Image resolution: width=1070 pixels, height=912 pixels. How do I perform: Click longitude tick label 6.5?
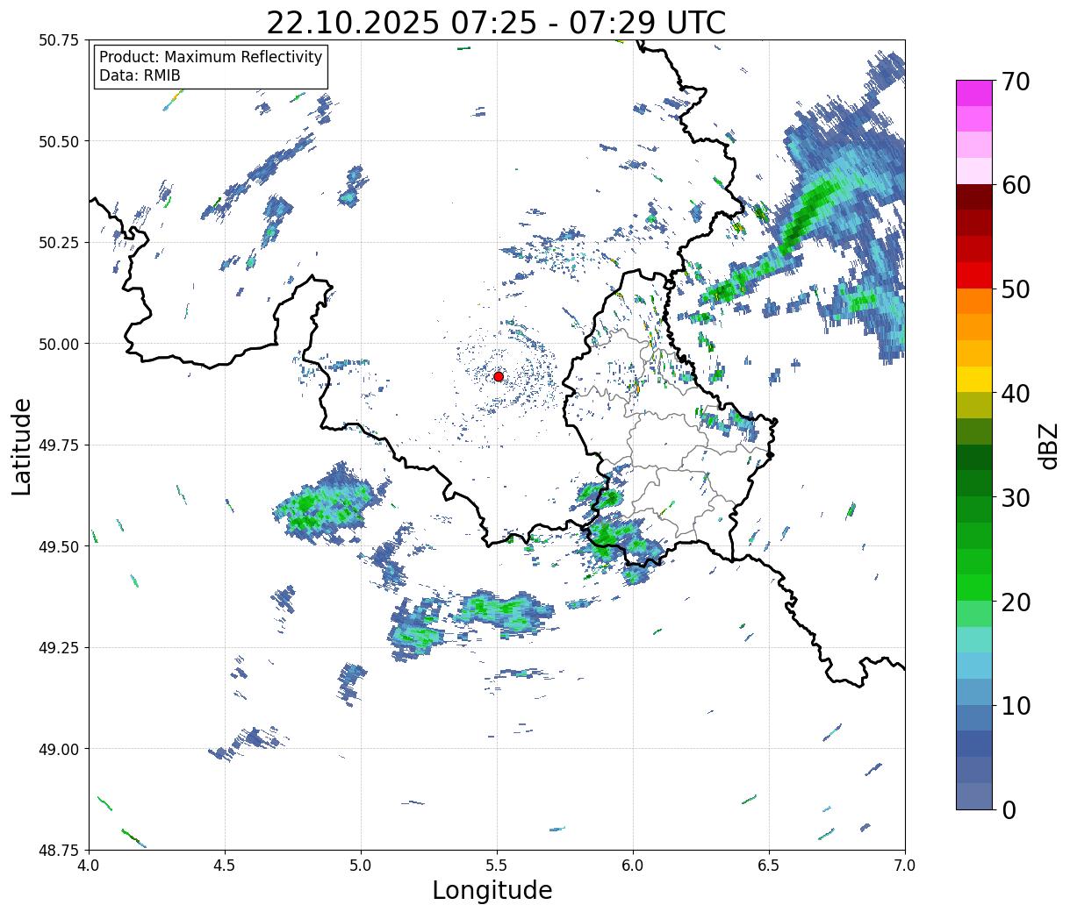coord(769,865)
